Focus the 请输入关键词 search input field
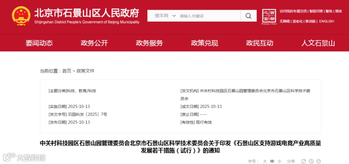Viewport: 349px width, 164px height. [209, 16]
